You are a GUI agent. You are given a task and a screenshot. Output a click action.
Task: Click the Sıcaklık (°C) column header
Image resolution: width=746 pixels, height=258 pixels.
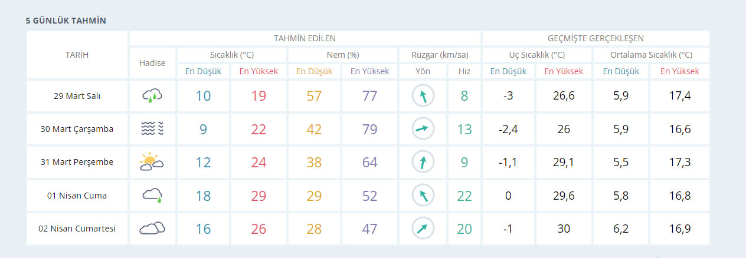[x=232, y=55]
